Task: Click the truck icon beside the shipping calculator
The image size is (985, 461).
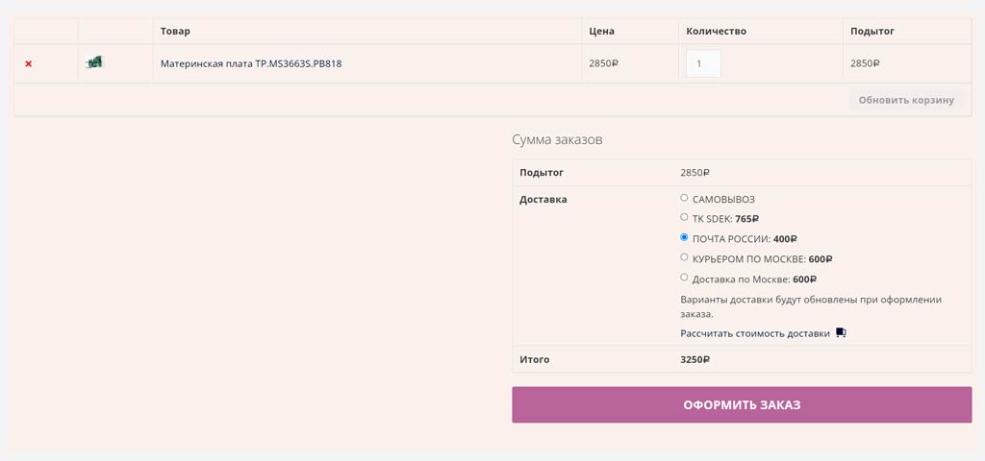Action: coord(841,333)
